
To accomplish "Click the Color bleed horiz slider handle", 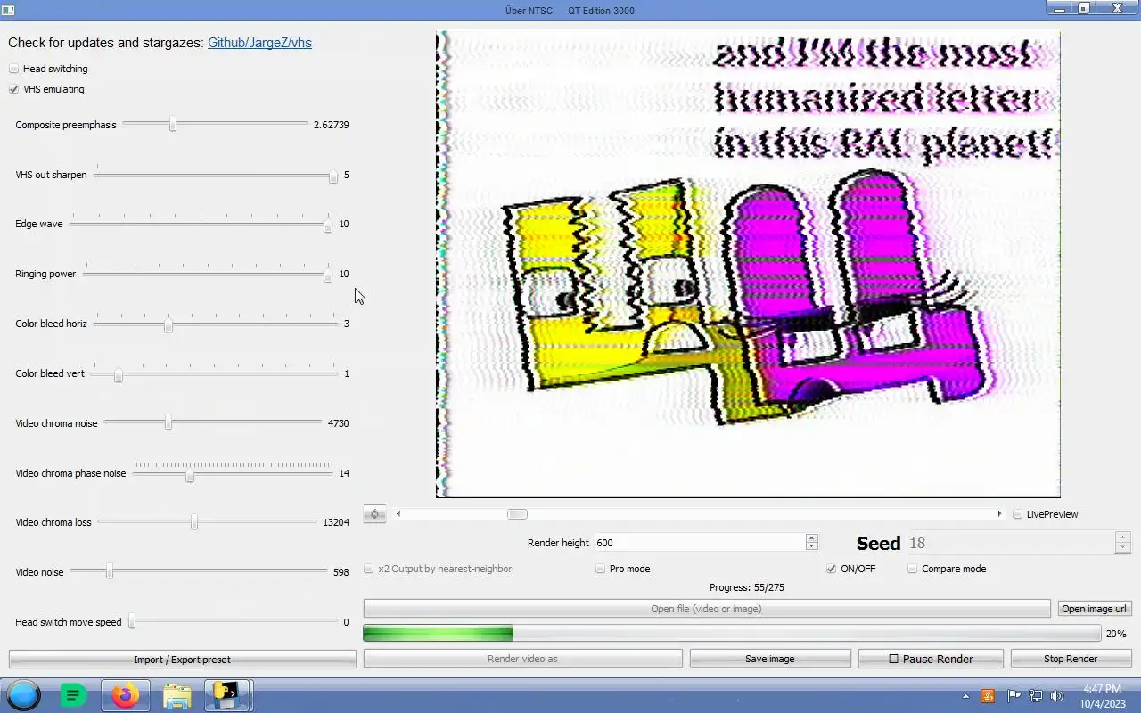I will (168, 324).
